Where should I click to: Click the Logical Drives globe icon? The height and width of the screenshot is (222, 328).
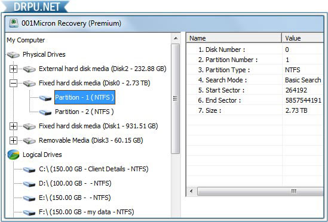tap(13, 155)
